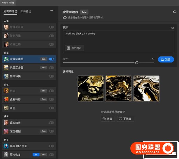Click the 色彩转移 filter icon
This screenshot has height=159, width=179.
(x=6, y=99)
